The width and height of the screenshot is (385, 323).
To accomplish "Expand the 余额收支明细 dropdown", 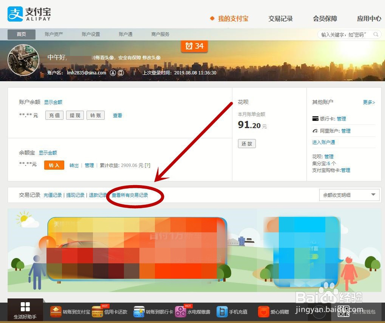I will point(349,195).
